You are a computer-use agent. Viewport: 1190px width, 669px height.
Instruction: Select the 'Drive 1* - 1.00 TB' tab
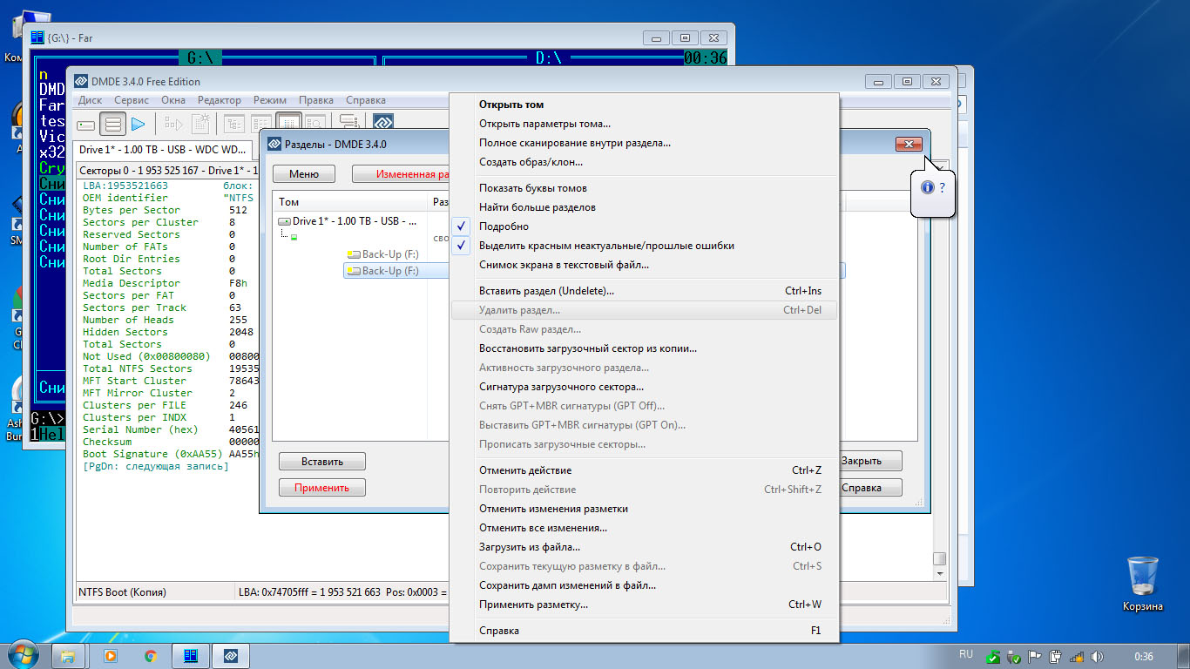coord(162,151)
